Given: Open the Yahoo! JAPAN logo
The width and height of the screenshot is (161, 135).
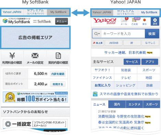Looking at the screenshot, I should [x=104, y=21].
